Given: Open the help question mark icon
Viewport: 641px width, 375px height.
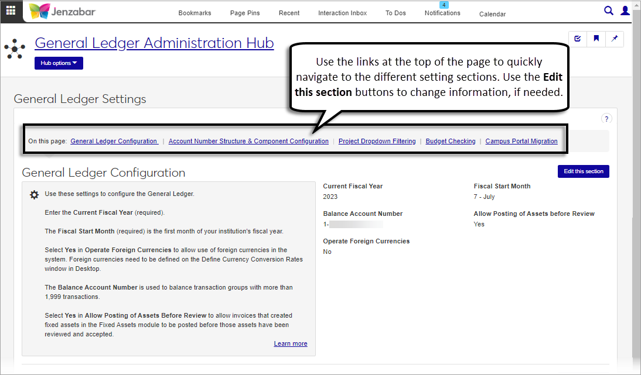Looking at the screenshot, I should pos(606,119).
